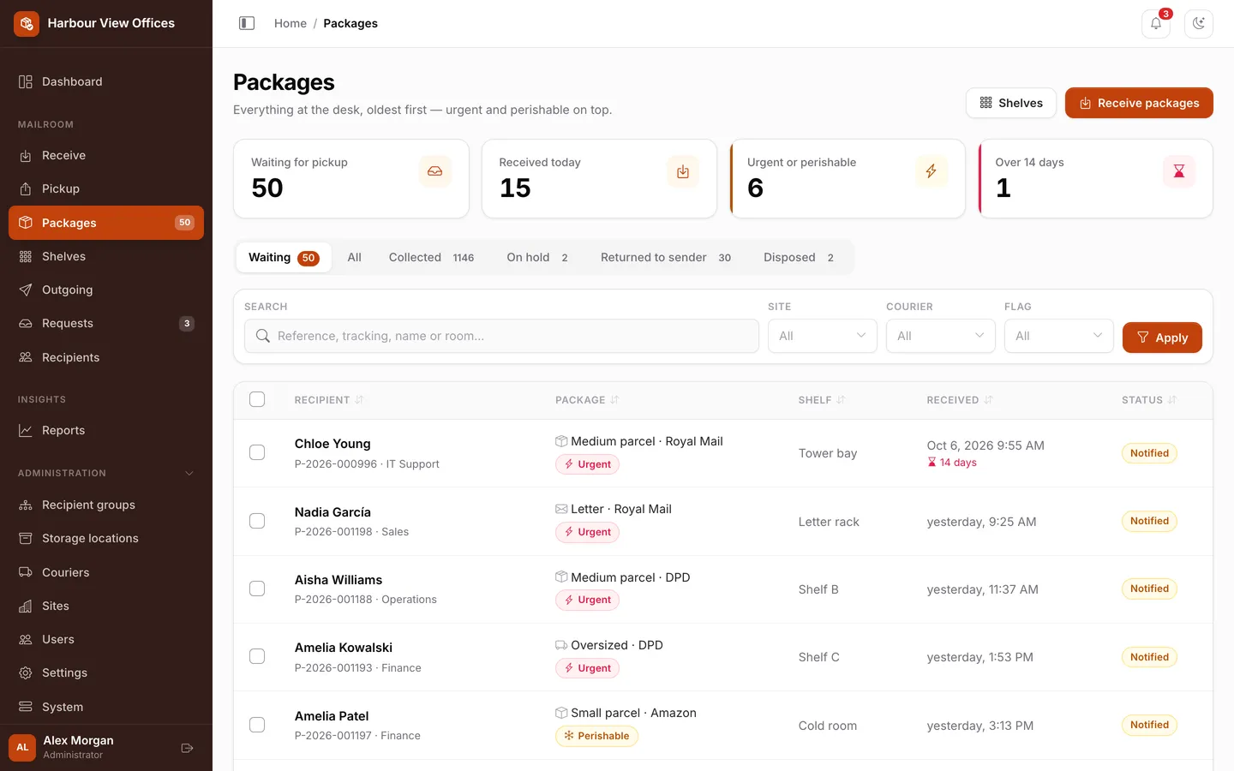Open the Shelves button in header
Image resolution: width=1234 pixels, height=771 pixels.
[x=1011, y=103]
